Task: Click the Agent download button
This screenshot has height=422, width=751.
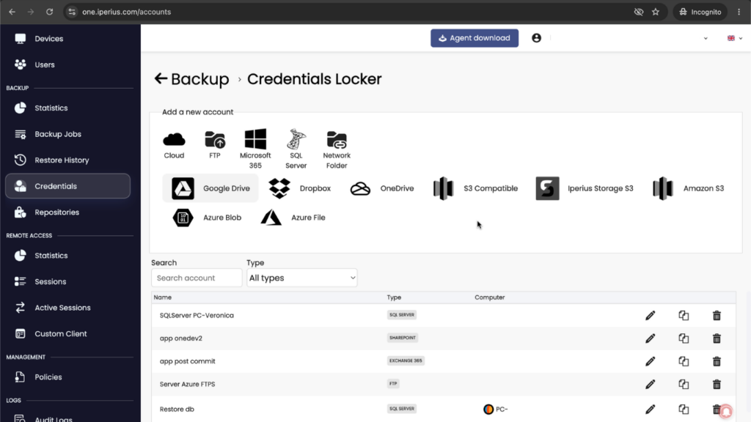Action: (475, 38)
